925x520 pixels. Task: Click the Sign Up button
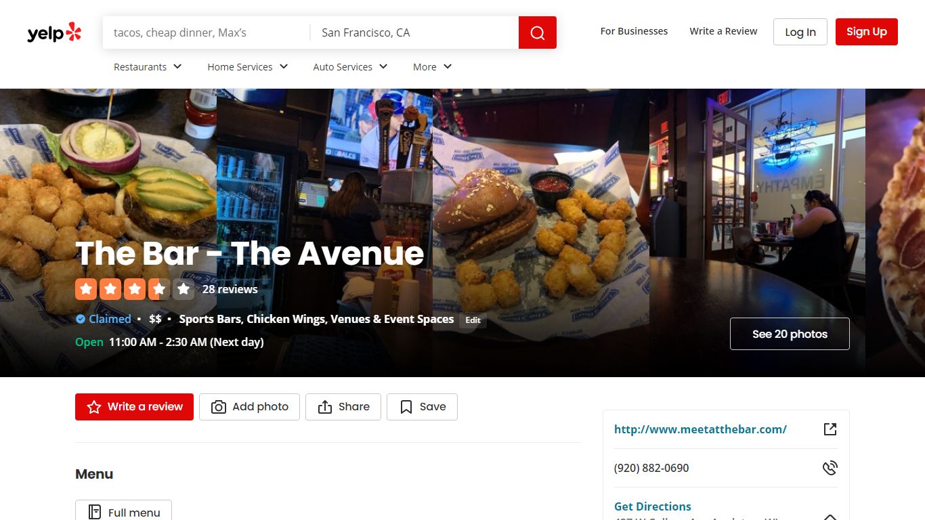(x=867, y=32)
